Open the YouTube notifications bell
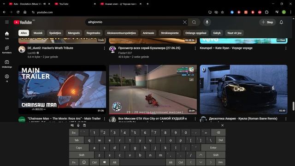This screenshot has width=295, height=166. tap(281, 22)
